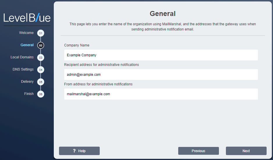Go back with the Previous button
Viewport: 273px width, 160px height.
[x=199, y=151]
